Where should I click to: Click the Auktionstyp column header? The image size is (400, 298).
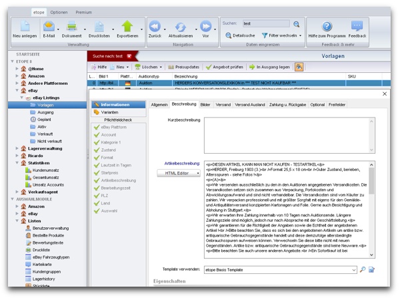tap(155, 76)
